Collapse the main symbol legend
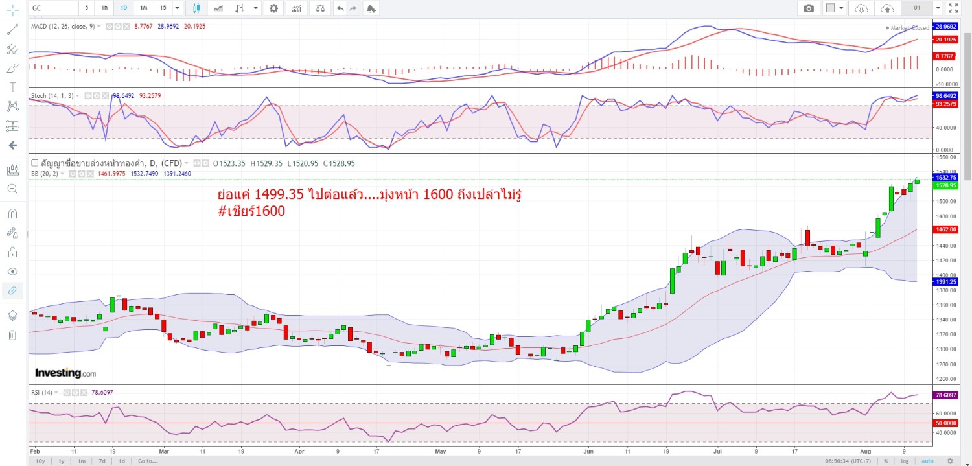 35,163
